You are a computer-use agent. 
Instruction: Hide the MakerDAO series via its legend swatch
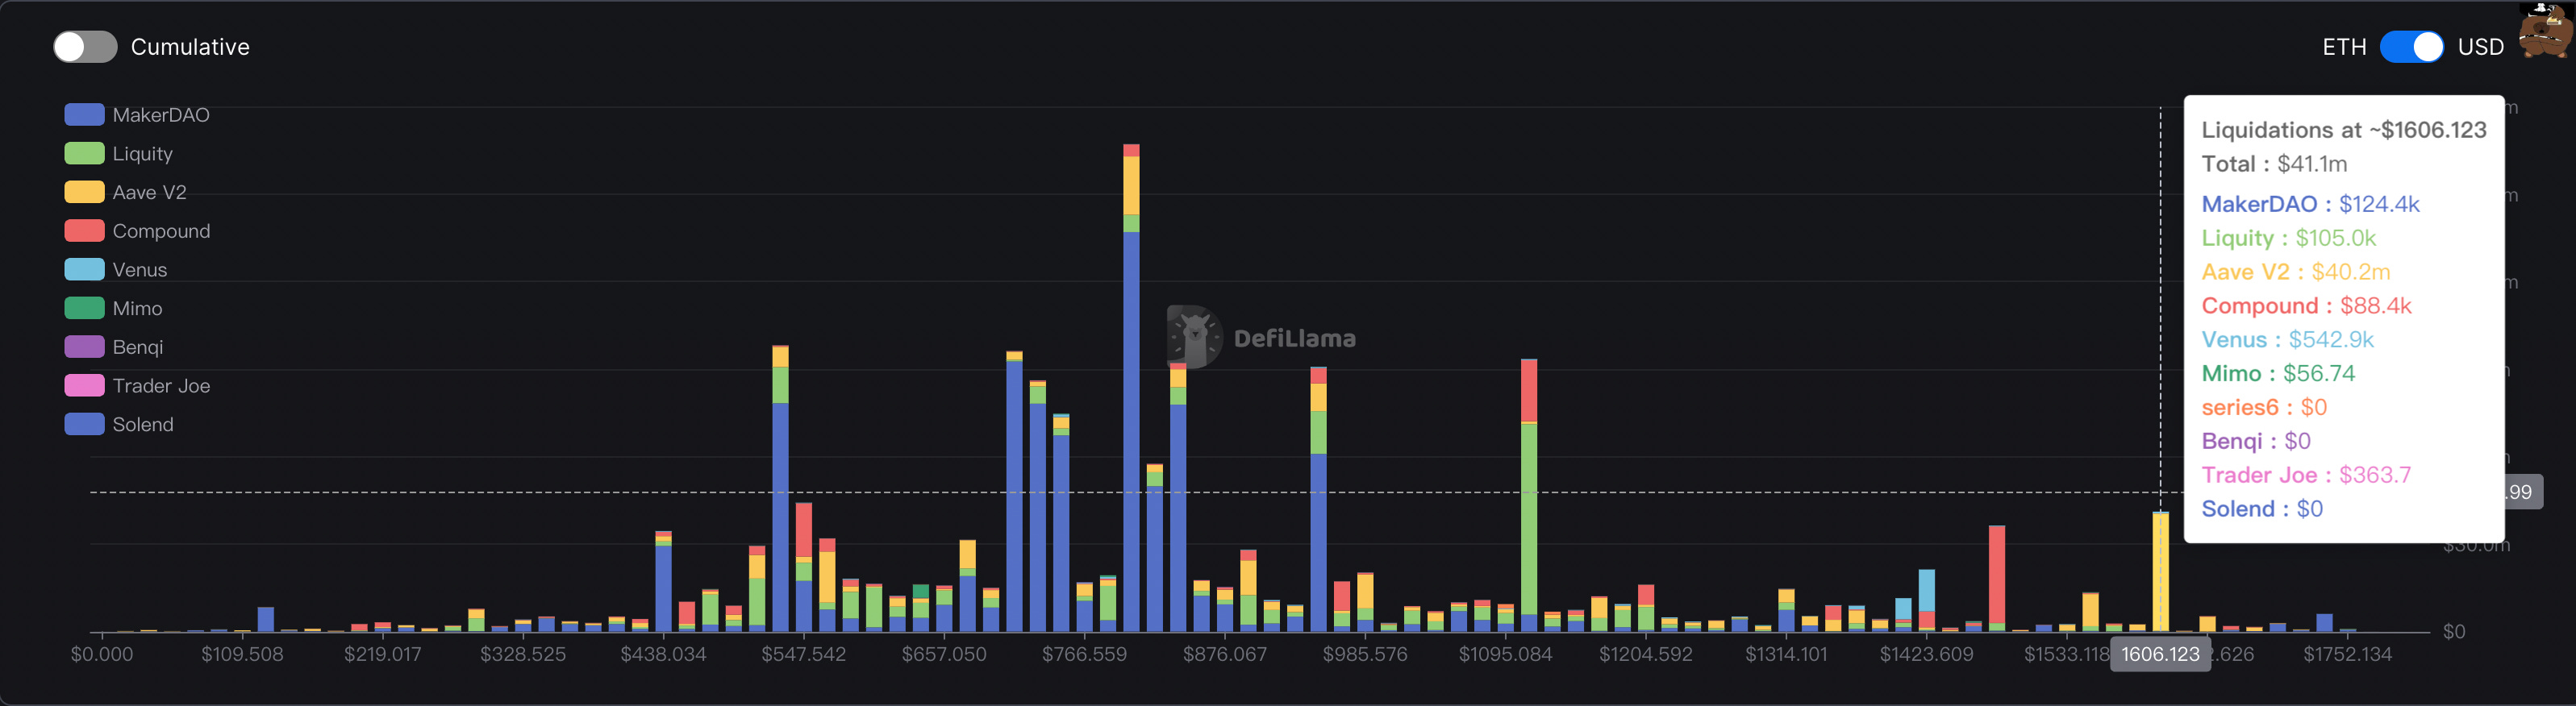tap(84, 114)
